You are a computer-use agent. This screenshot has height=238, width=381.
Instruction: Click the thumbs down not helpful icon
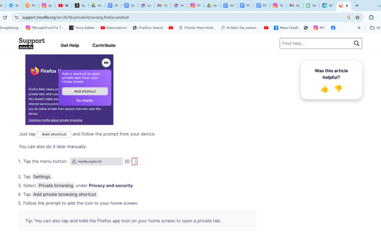click(338, 89)
